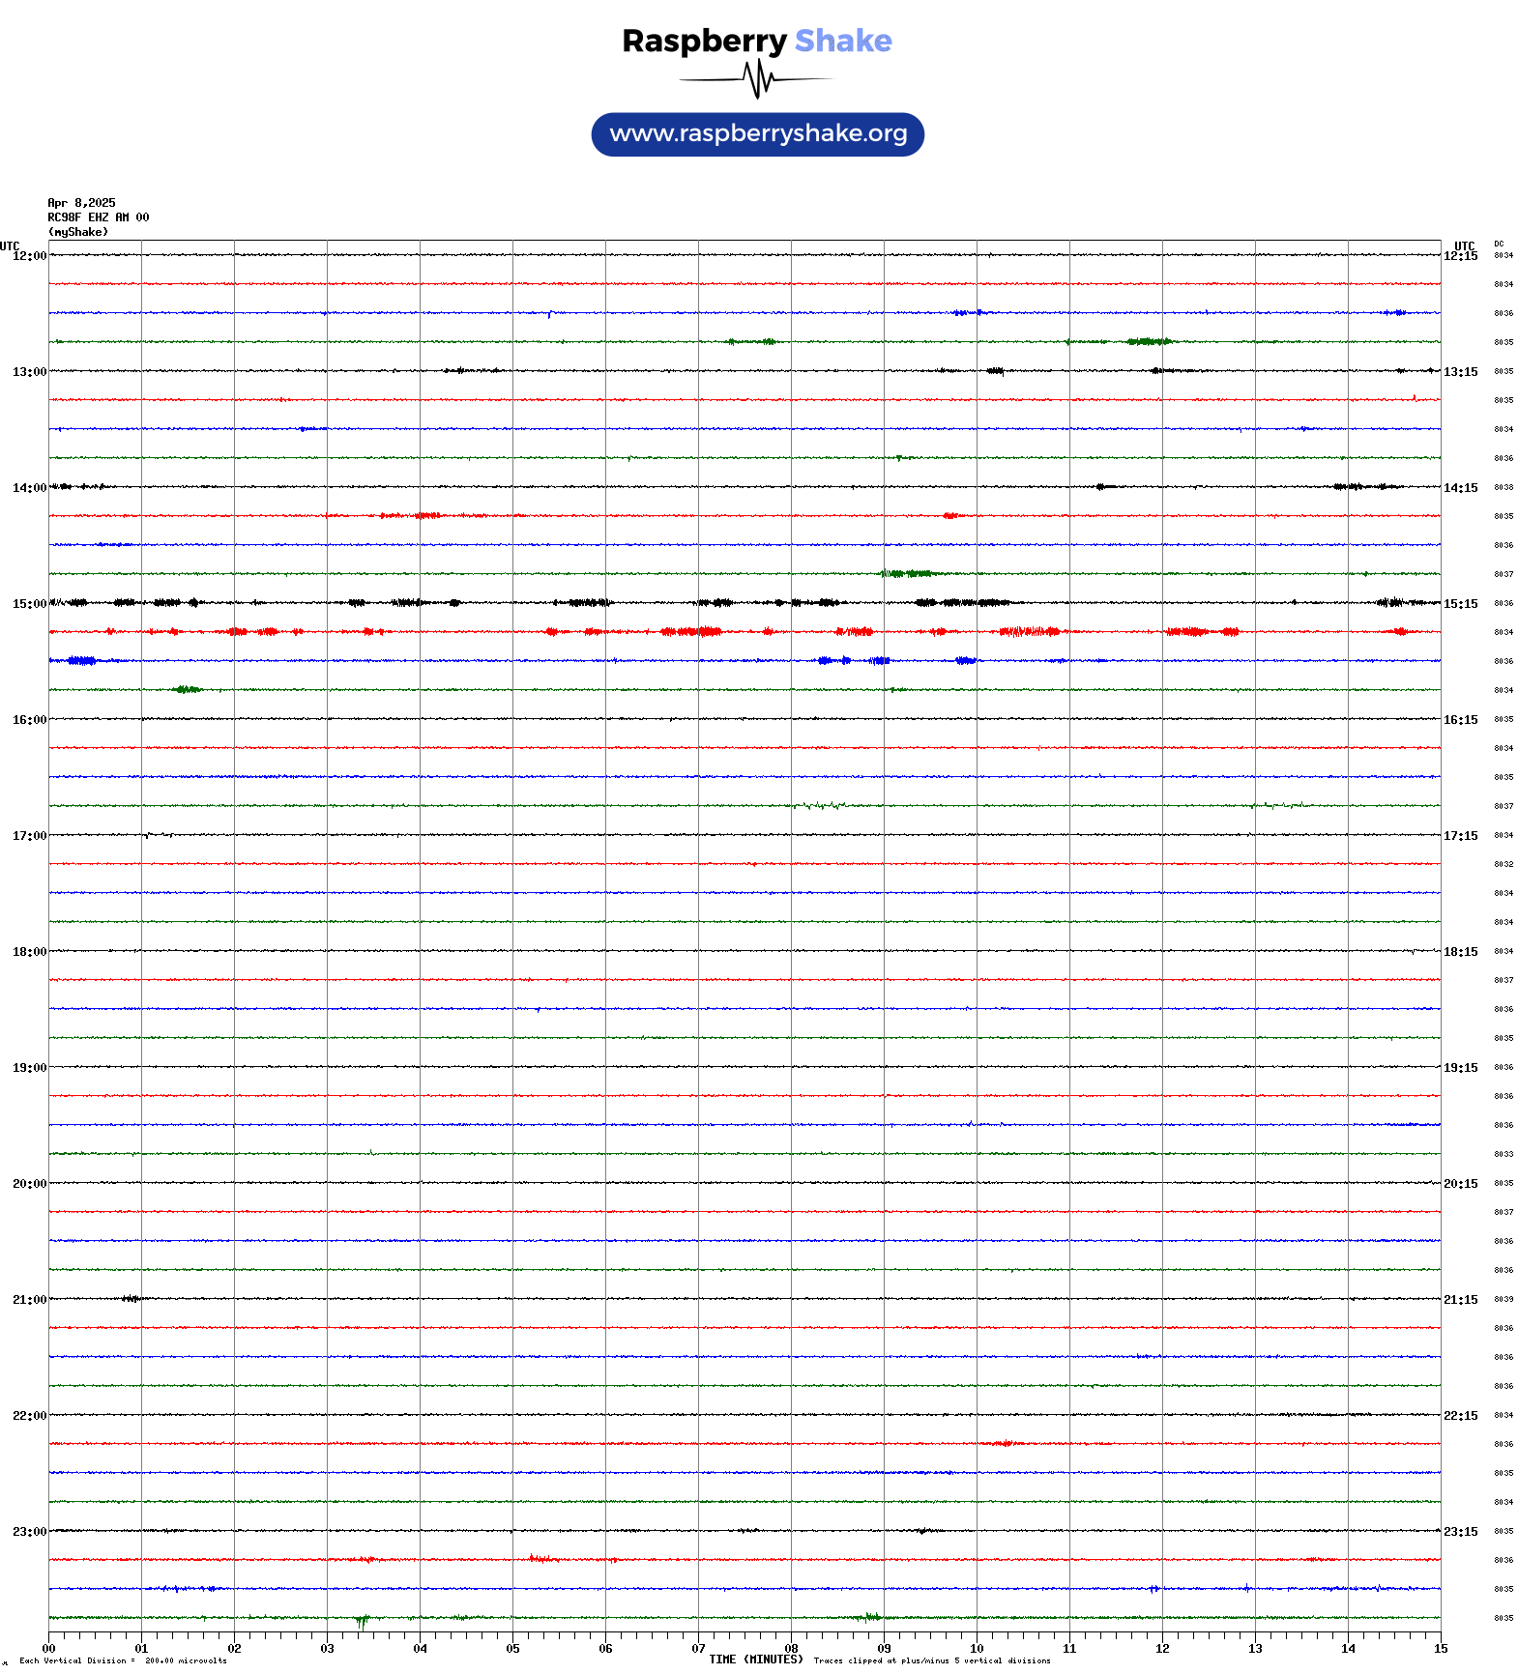Click station label RC98F EHZ AM 00
The width and height of the screenshot is (1518, 1674).
99,217
